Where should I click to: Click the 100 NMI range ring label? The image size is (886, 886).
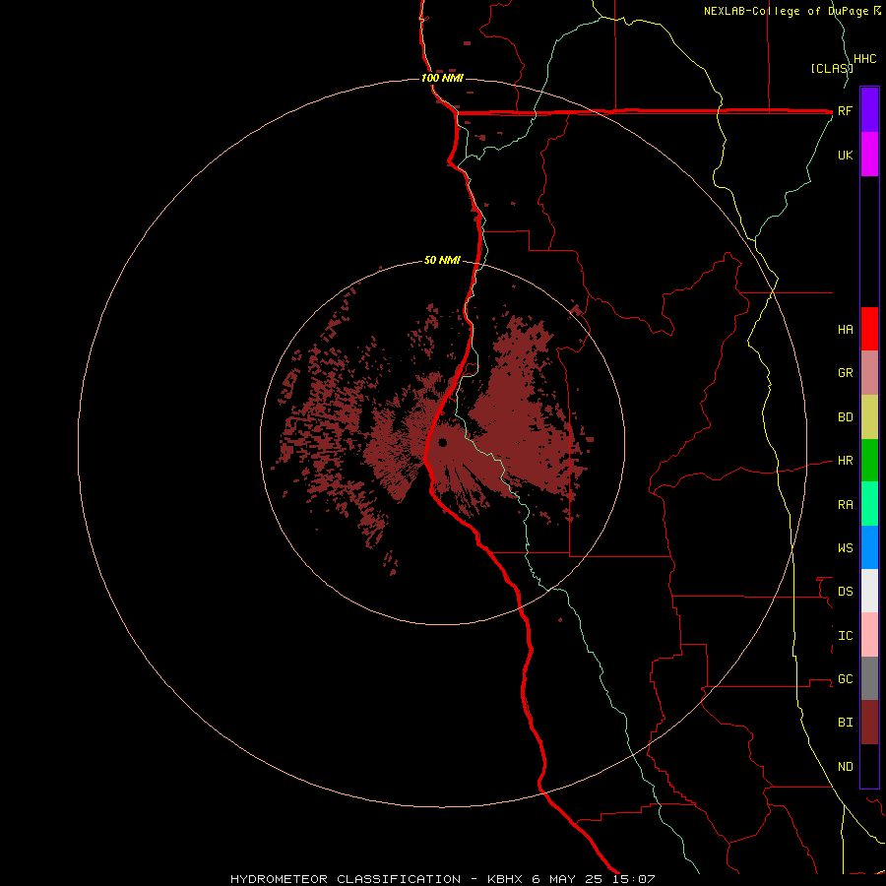tap(442, 78)
